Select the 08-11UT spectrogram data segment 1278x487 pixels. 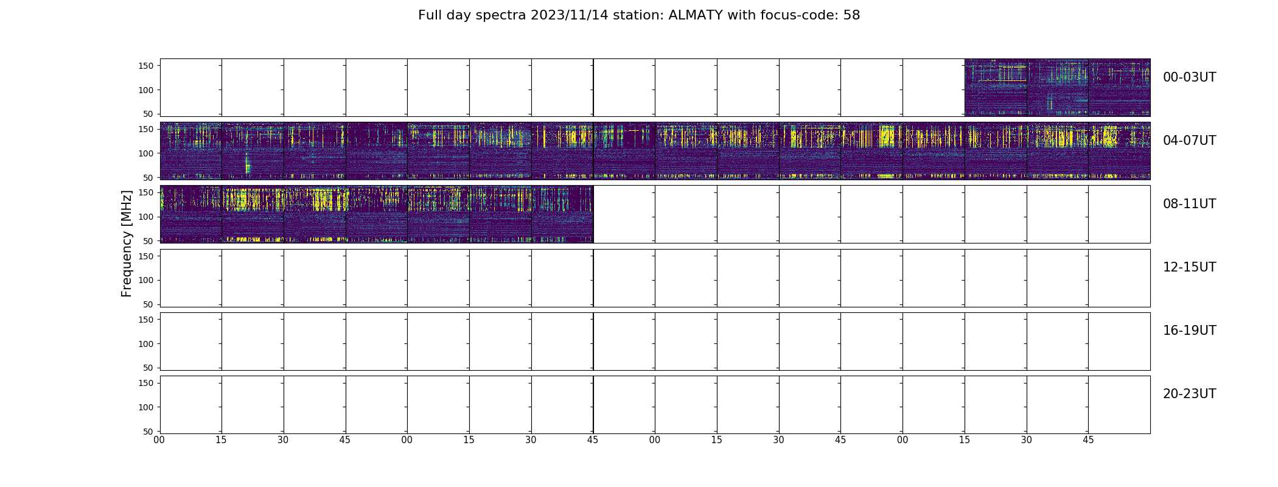point(377,214)
